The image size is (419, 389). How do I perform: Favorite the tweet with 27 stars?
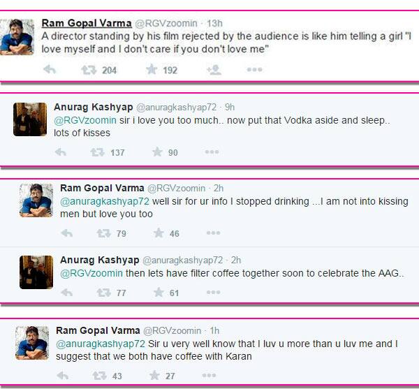tap(154, 375)
